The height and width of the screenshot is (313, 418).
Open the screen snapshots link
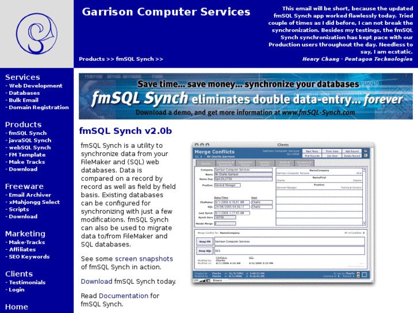click(144, 259)
